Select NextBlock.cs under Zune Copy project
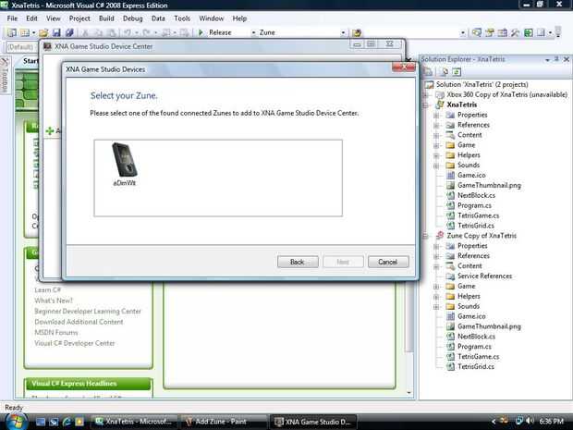The height and width of the screenshot is (430, 573). 476,337
